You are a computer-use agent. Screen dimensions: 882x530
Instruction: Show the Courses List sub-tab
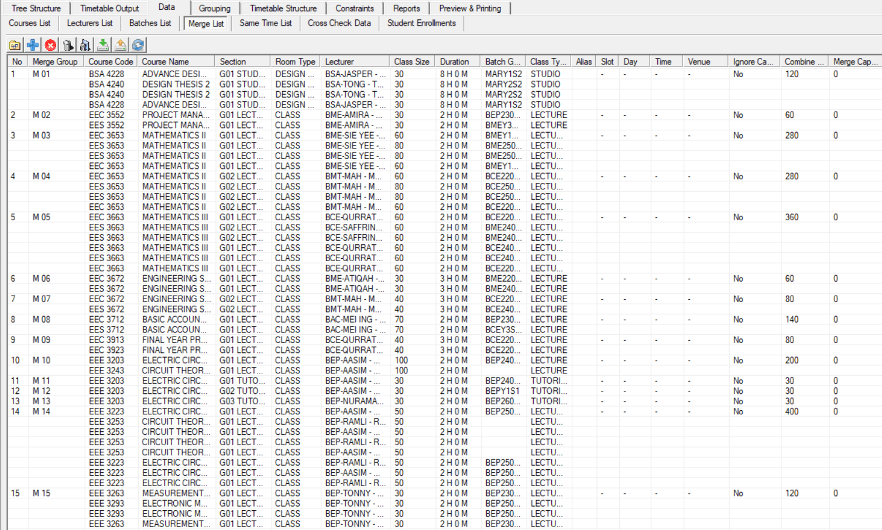[x=29, y=23]
